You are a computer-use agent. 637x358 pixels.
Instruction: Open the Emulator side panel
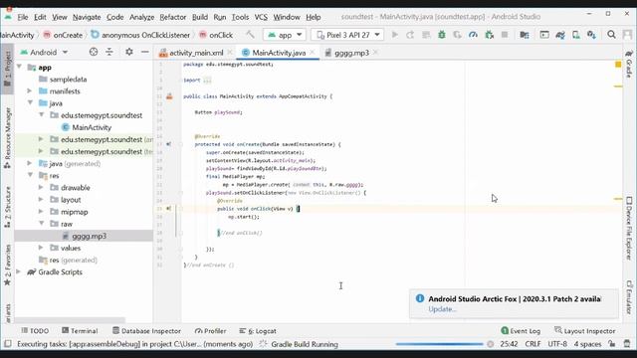629,297
